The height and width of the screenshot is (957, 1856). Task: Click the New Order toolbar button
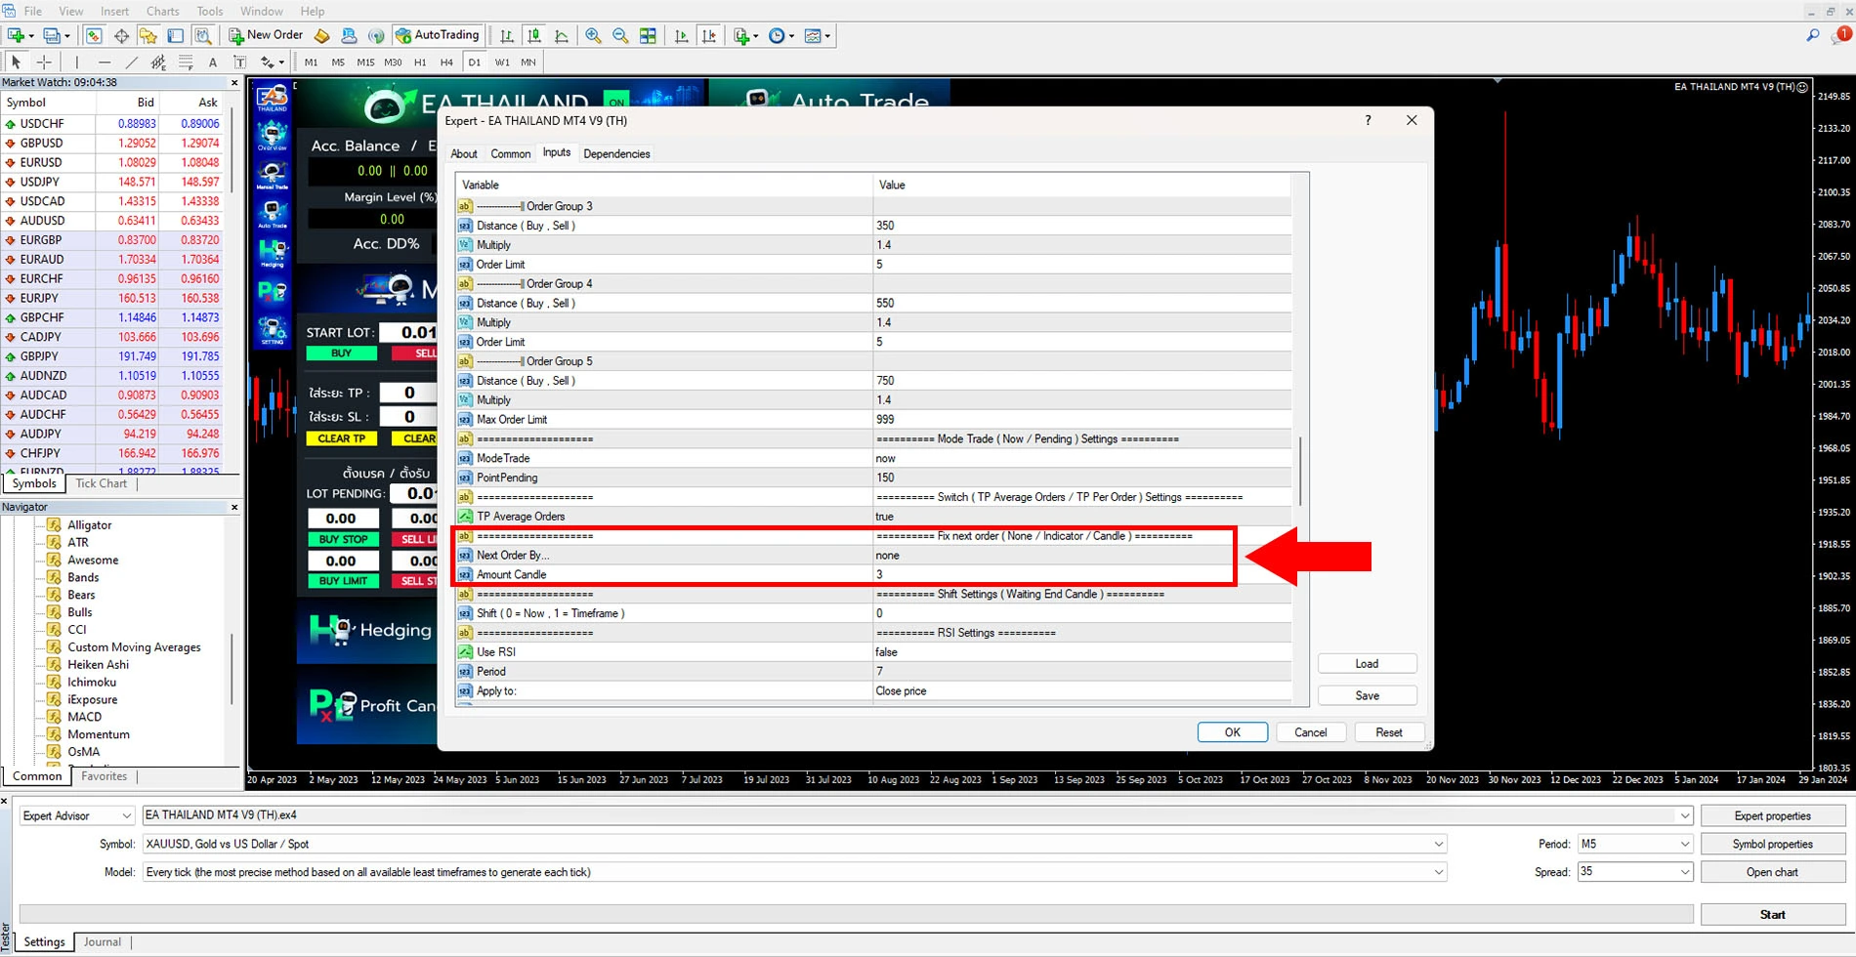[266, 35]
